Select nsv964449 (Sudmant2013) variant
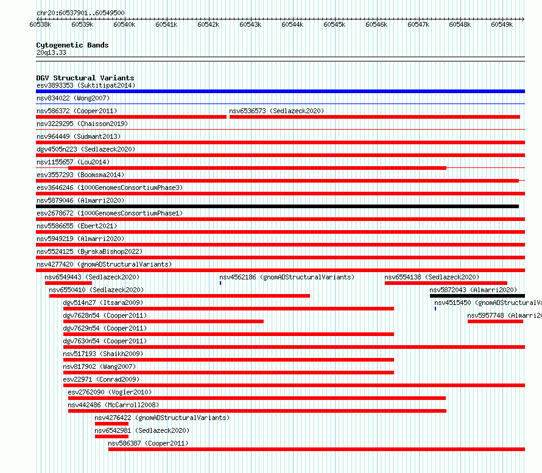This screenshot has height=473, width=542. click(x=79, y=136)
